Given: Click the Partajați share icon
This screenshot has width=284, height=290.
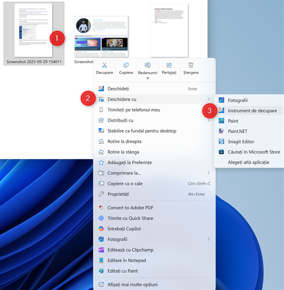Looking at the screenshot, I should [169, 65].
